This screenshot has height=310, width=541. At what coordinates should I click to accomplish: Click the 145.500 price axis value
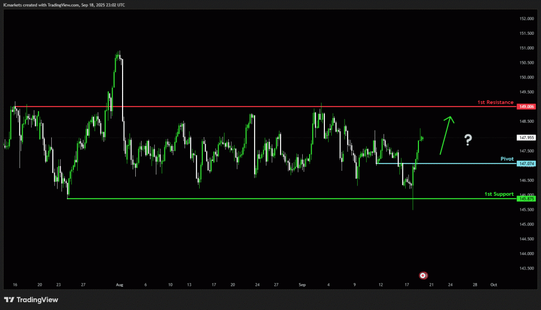[527, 209]
